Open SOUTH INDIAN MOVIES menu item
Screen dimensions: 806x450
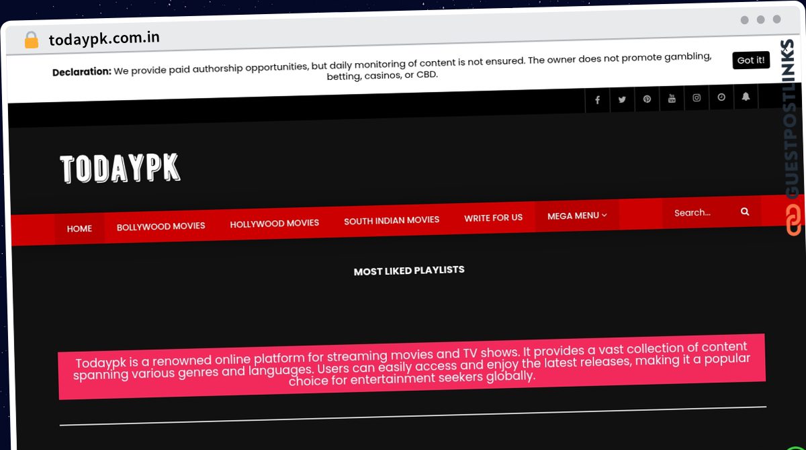[392, 220]
